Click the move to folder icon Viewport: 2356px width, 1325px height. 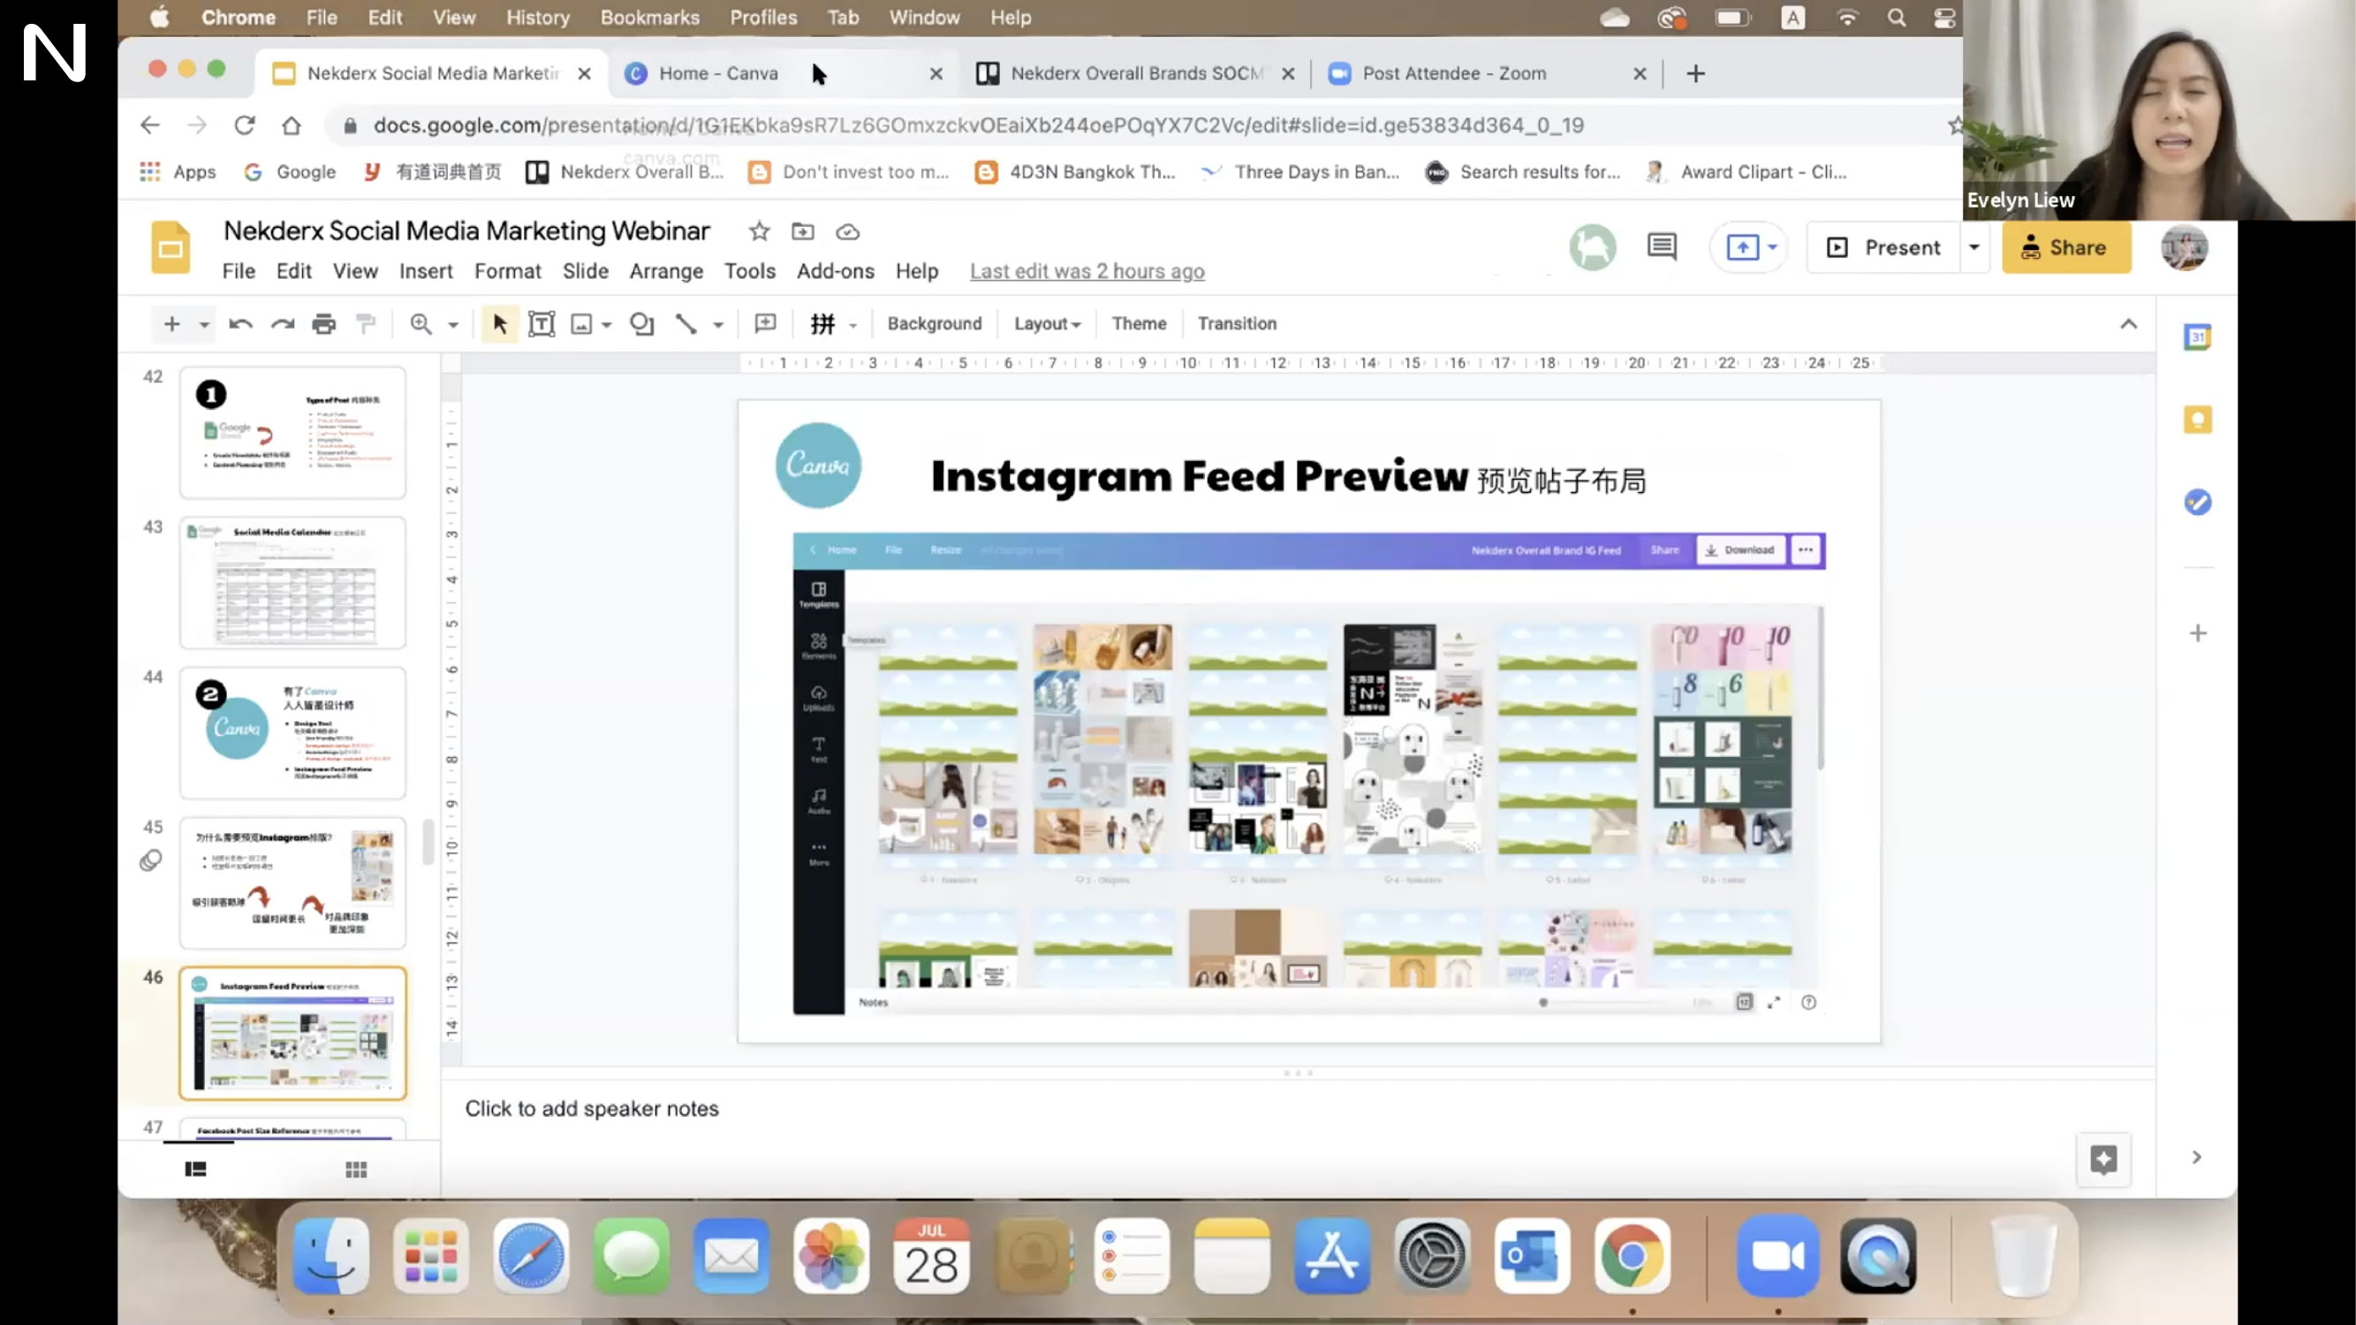pyautogui.click(x=803, y=231)
